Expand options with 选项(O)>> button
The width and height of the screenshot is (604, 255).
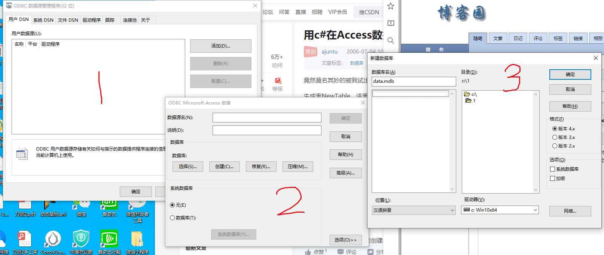tap(345, 240)
